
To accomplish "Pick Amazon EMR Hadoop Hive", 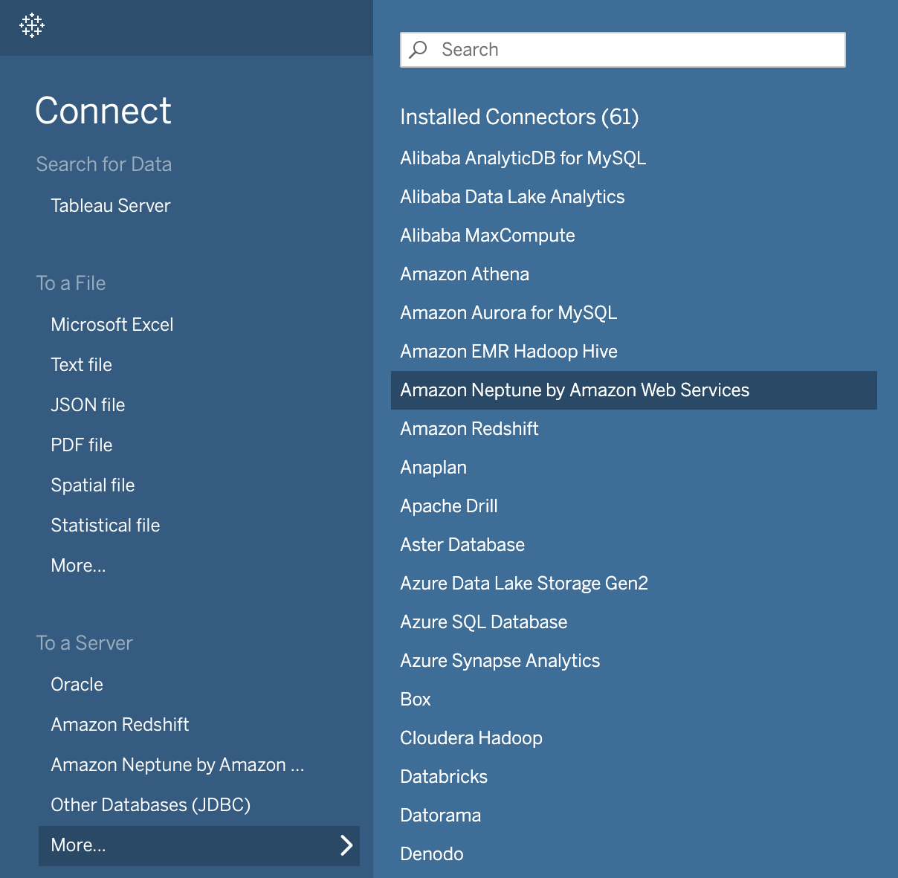I will pos(509,352).
